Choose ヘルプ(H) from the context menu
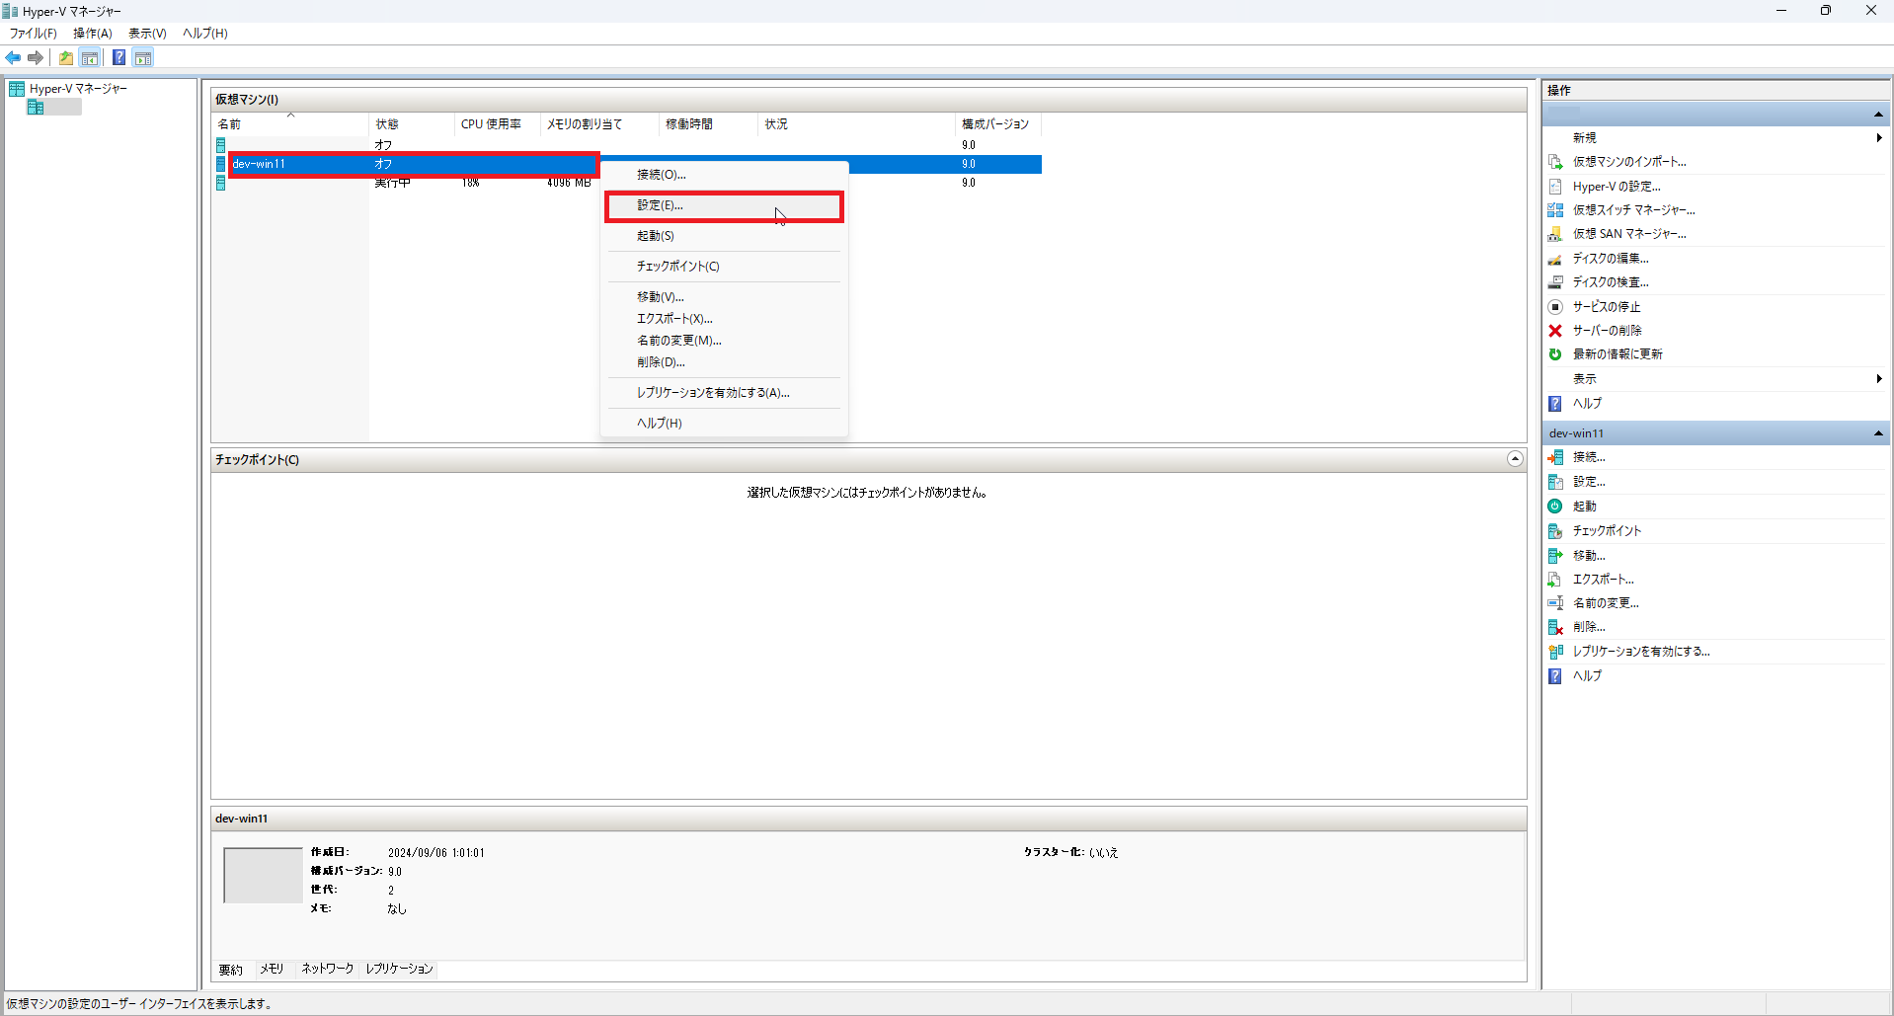 724,424
